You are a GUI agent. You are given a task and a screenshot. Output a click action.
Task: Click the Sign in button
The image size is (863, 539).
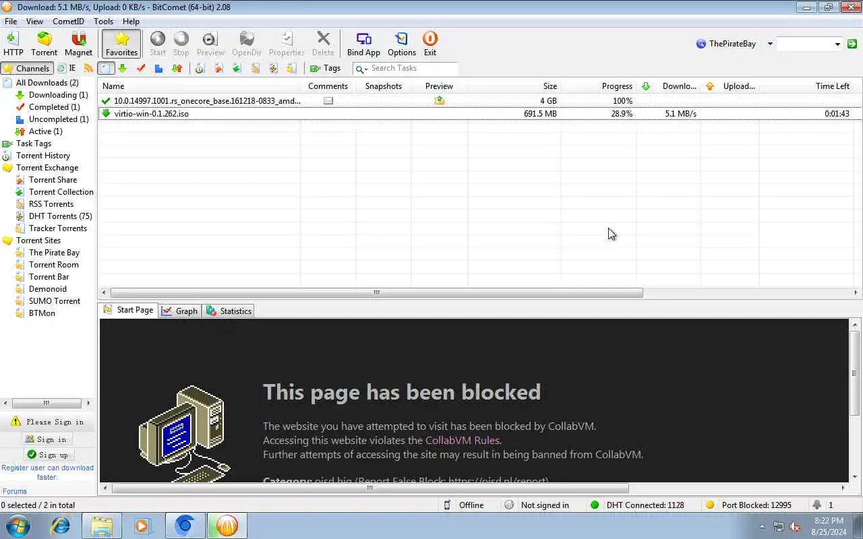coord(46,439)
